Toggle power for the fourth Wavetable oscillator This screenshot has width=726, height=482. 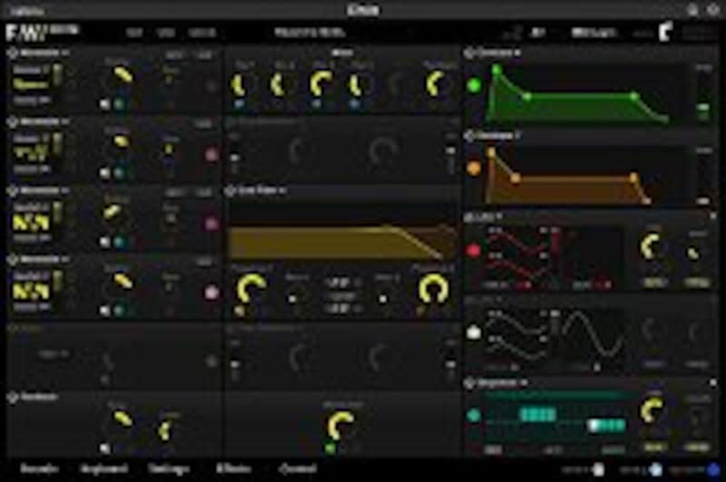13,260
